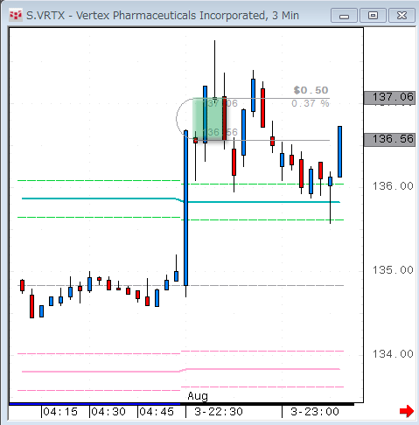This screenshot has width=419, height=425.
Task: Click the chart window icon beside S.VRTX
Action: coord(16,15)
